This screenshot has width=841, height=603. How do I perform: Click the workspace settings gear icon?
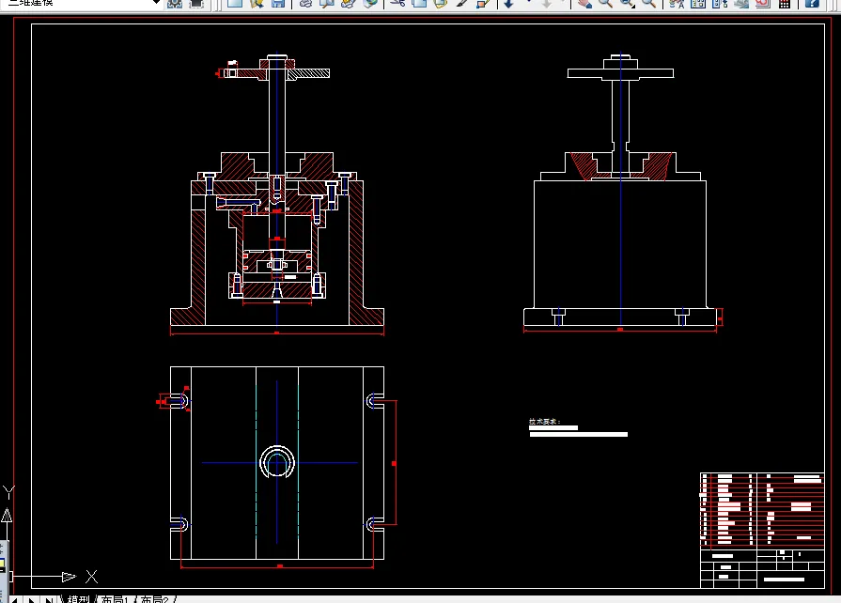tap(175, 3)
